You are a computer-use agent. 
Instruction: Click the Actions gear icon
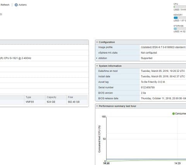pos(16,5)
